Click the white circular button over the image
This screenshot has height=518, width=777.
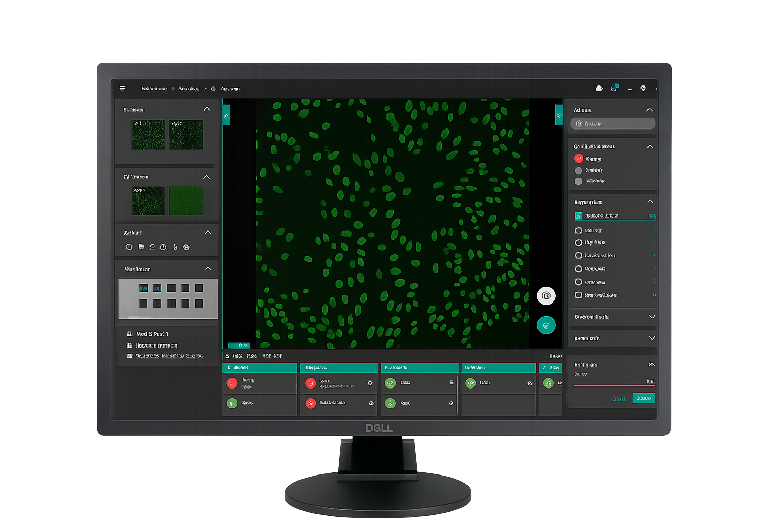pyautogui.click(x=546, y=296)
